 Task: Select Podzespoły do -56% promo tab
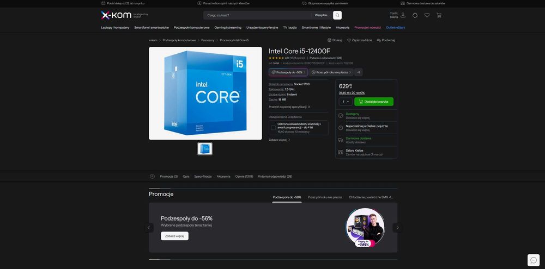tap(287, 197)
